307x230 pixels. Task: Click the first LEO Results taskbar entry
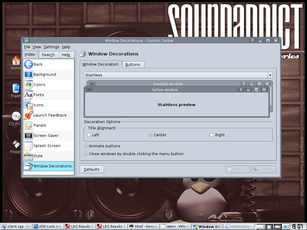pyautogui.click(x=80, y=226)
